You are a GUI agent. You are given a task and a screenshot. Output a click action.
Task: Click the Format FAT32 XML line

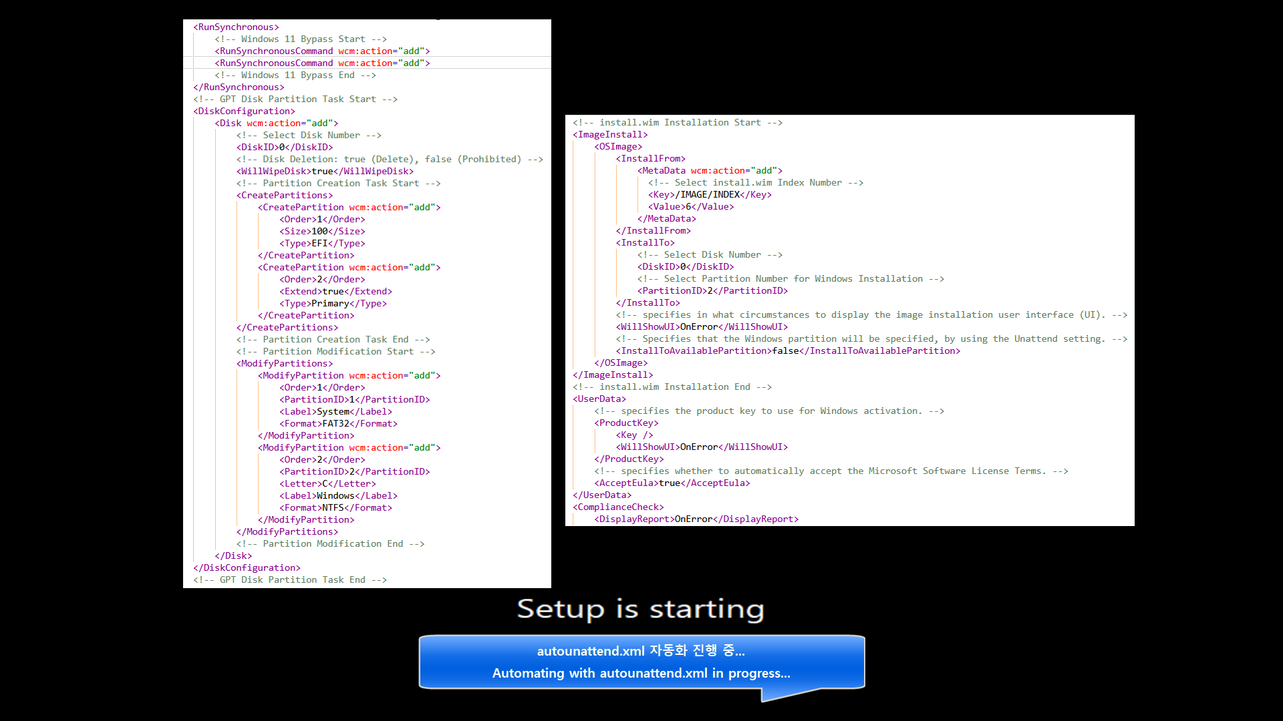(x=338, y=424)
